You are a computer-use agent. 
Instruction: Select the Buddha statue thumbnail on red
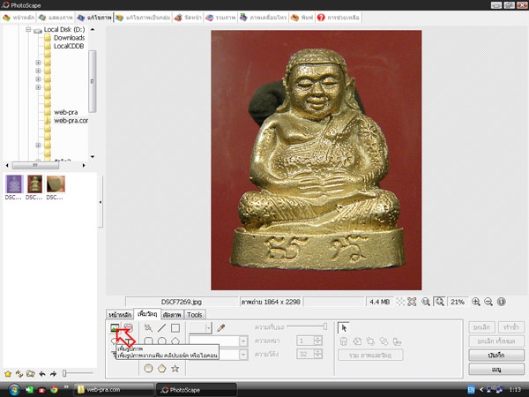pos(34,184)
